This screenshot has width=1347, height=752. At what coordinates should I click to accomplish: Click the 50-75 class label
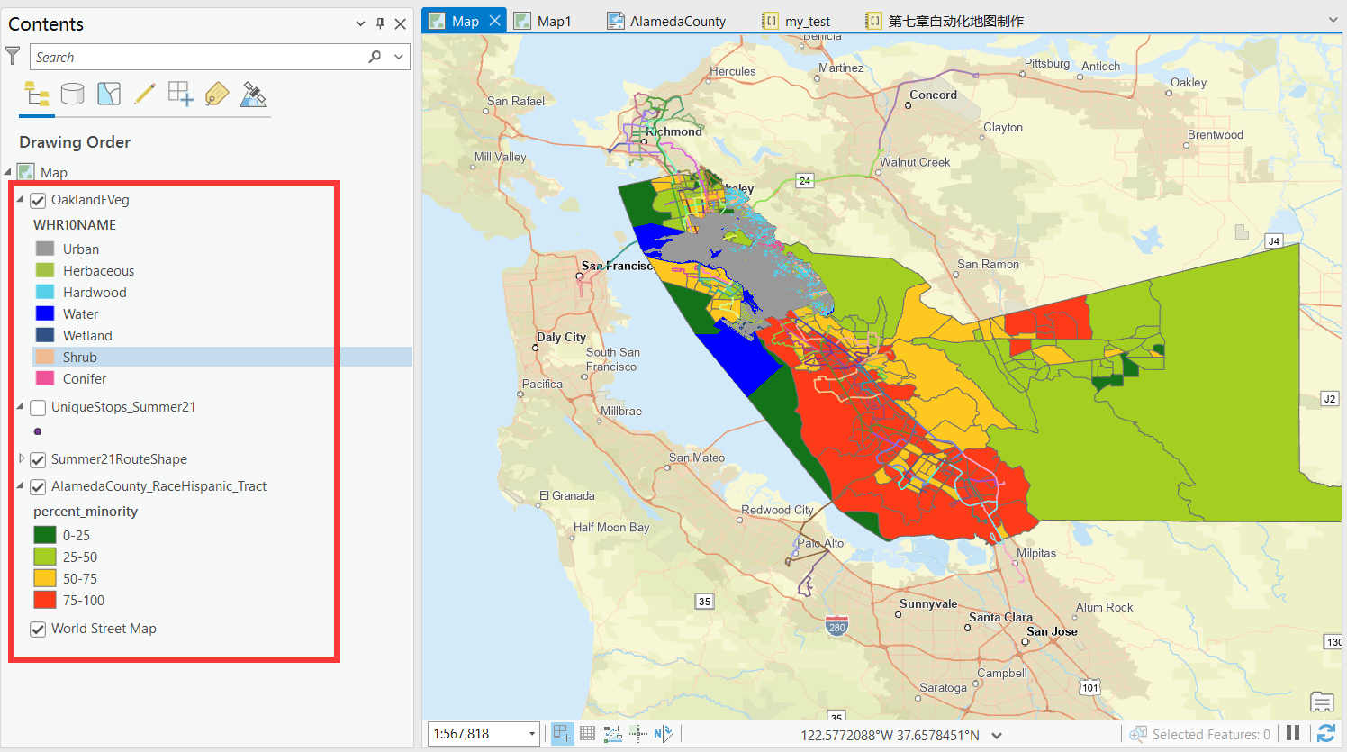(80, 579)
